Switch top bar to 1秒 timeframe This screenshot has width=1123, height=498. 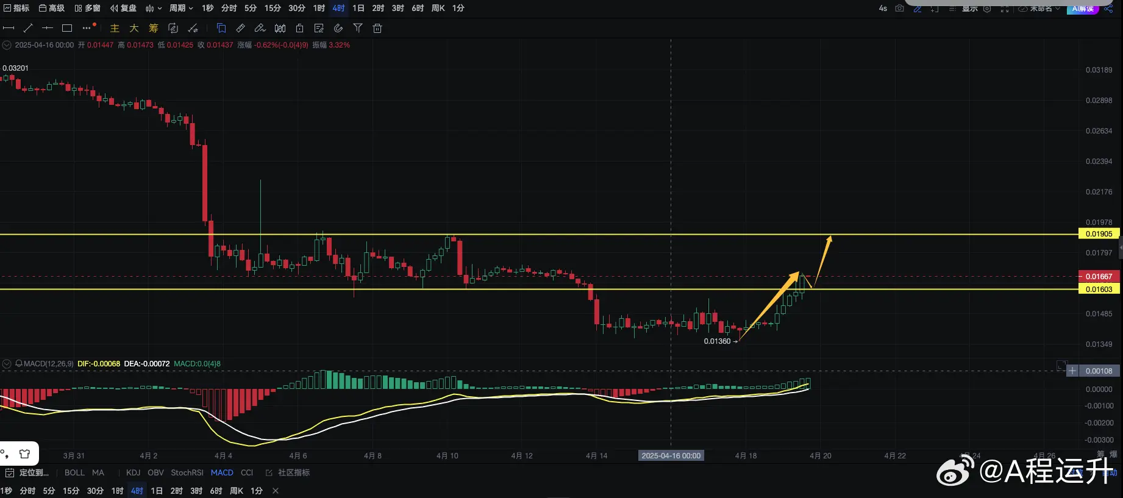pos(208,9)
